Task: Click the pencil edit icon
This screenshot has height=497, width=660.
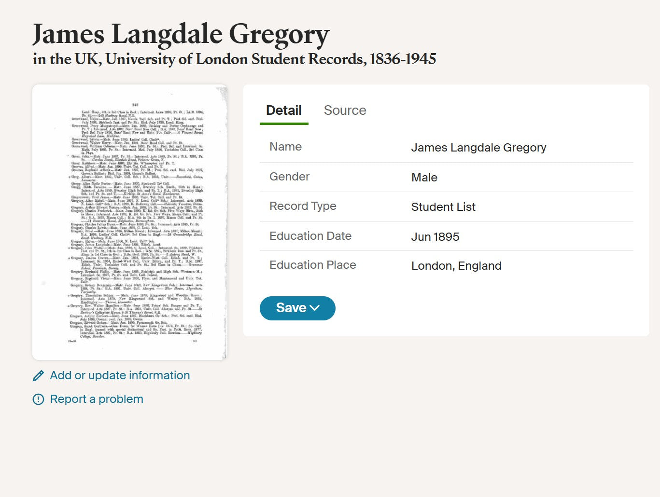Action: [38, 376]
